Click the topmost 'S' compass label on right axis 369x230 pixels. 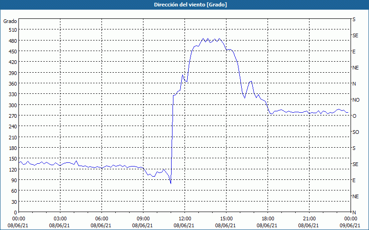[354, 19]
